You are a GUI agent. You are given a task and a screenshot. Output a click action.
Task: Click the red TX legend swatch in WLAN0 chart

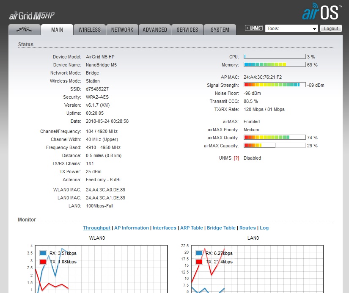43,262
